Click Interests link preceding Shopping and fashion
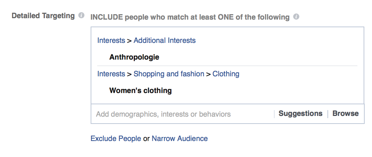The height and width of the screenshot is (157, 372). point(111,74)
